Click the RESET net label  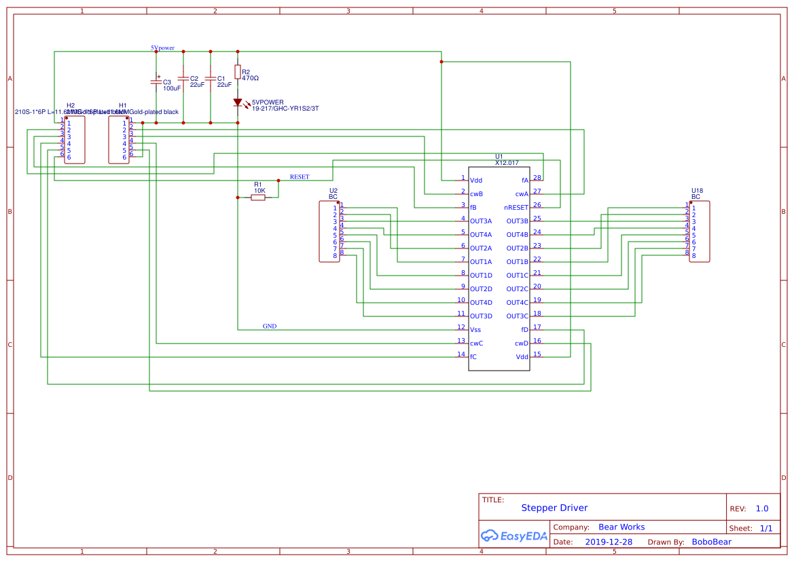point(299,177)
